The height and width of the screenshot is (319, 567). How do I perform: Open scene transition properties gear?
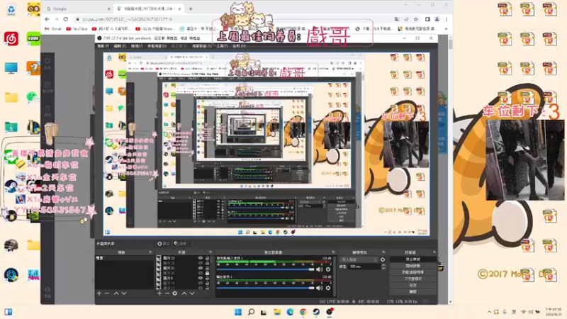[383, 259]
